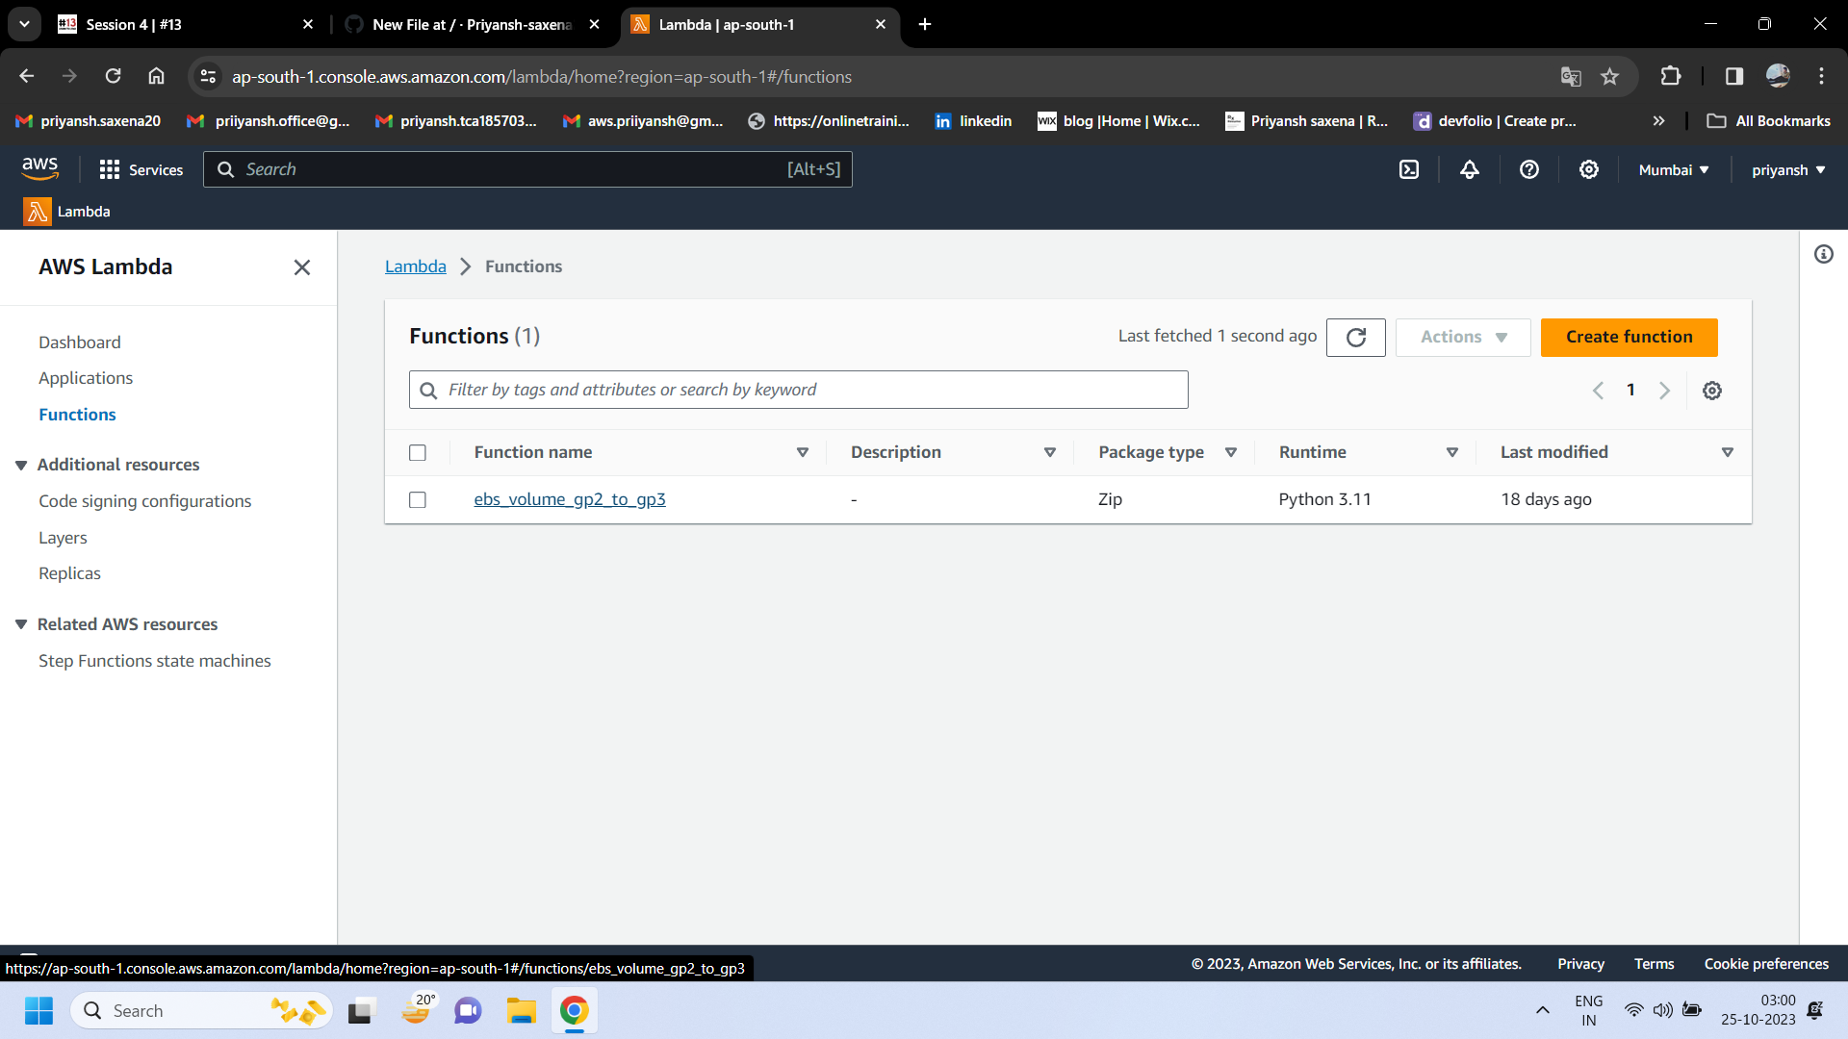Open the CloudShell terminal icon
The image size is (1848, 1039).
click(1409, 169)
